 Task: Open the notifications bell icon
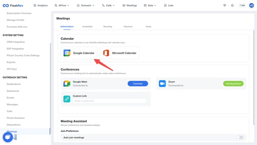tap(232, 5)
